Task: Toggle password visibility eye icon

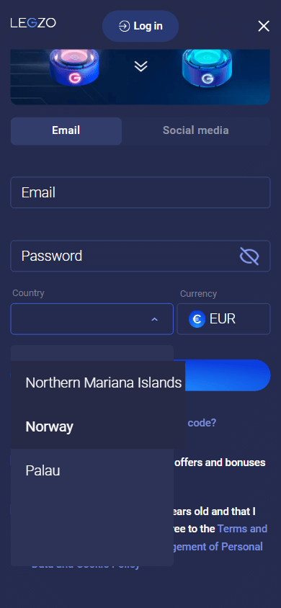Action: [x=249, y=256]
